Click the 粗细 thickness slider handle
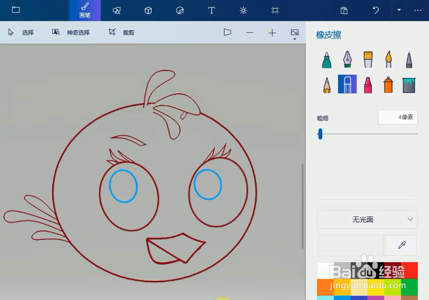Image resolution: width=429 pixels, height=300 pixels. [320, 134]
